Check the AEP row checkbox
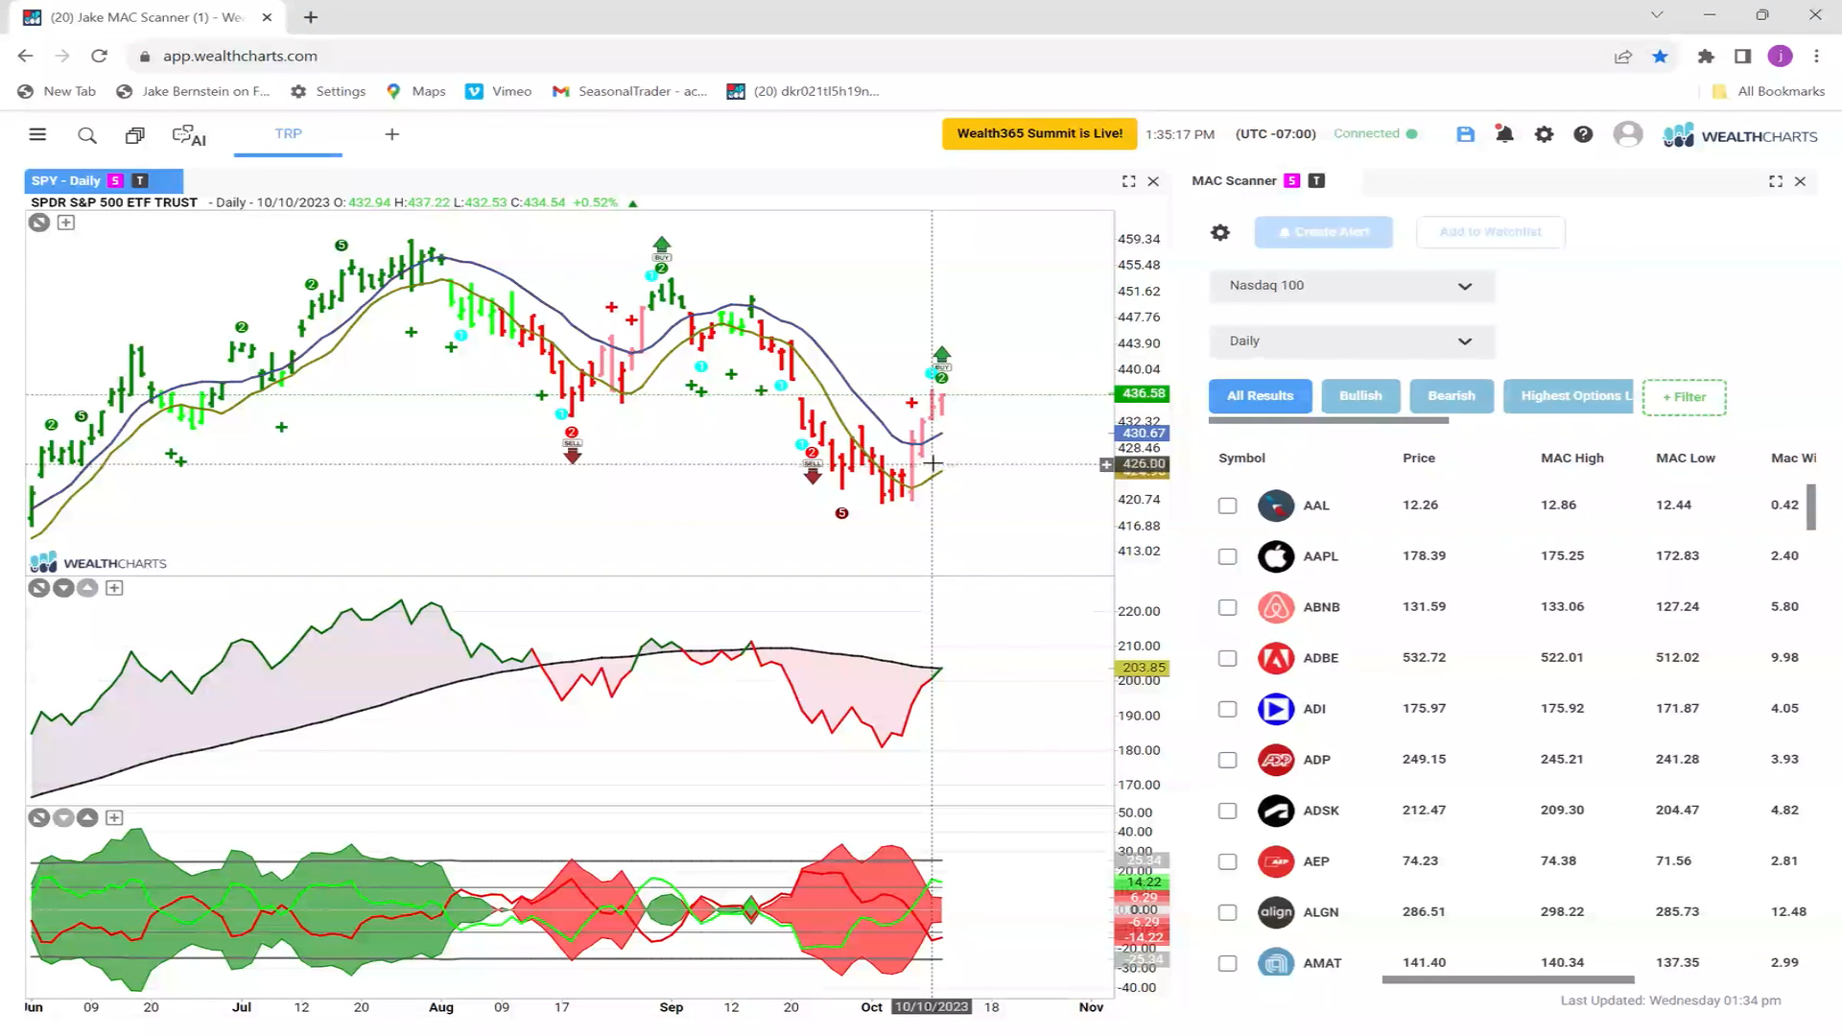1842x1036 pixels. (x=1227, y=861)
